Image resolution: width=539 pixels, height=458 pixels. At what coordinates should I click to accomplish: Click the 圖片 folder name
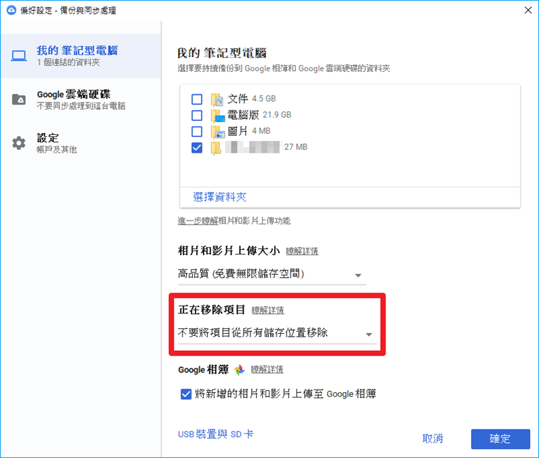238,131
